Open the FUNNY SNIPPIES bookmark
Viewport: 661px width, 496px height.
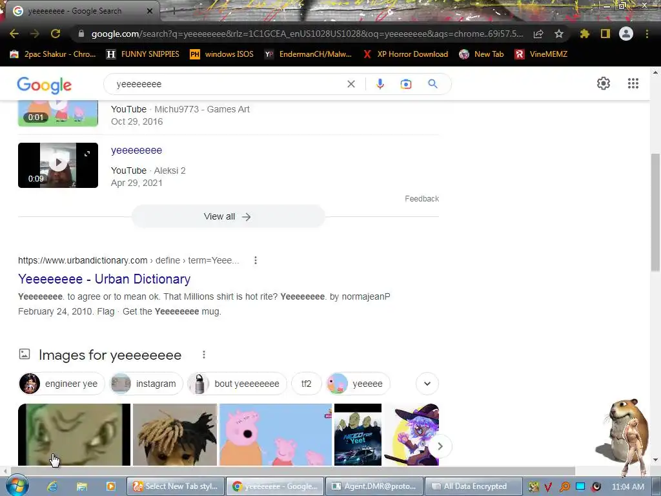tap(143, 54)
